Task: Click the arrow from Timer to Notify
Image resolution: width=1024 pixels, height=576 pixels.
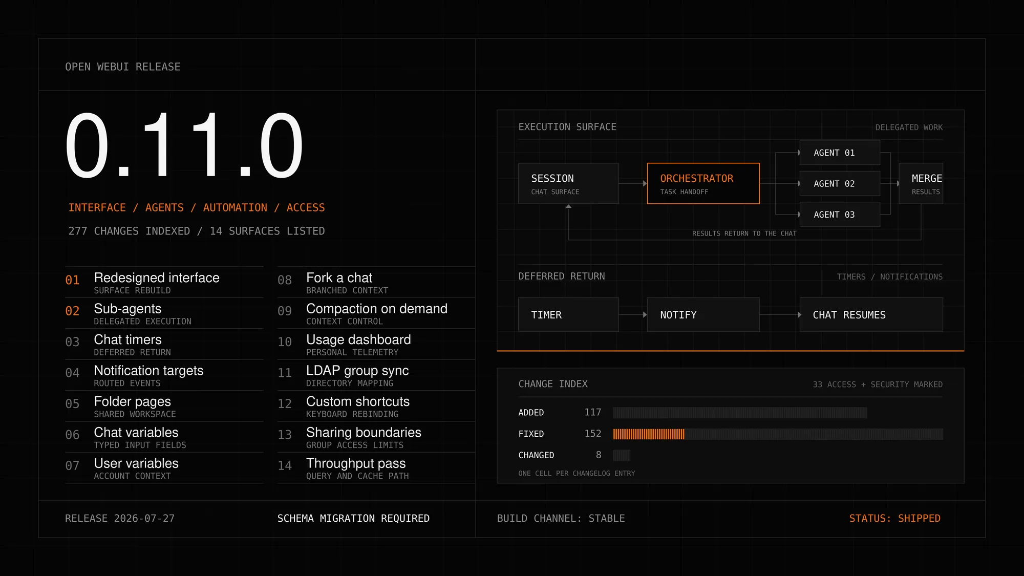Action: coord(633,314)
